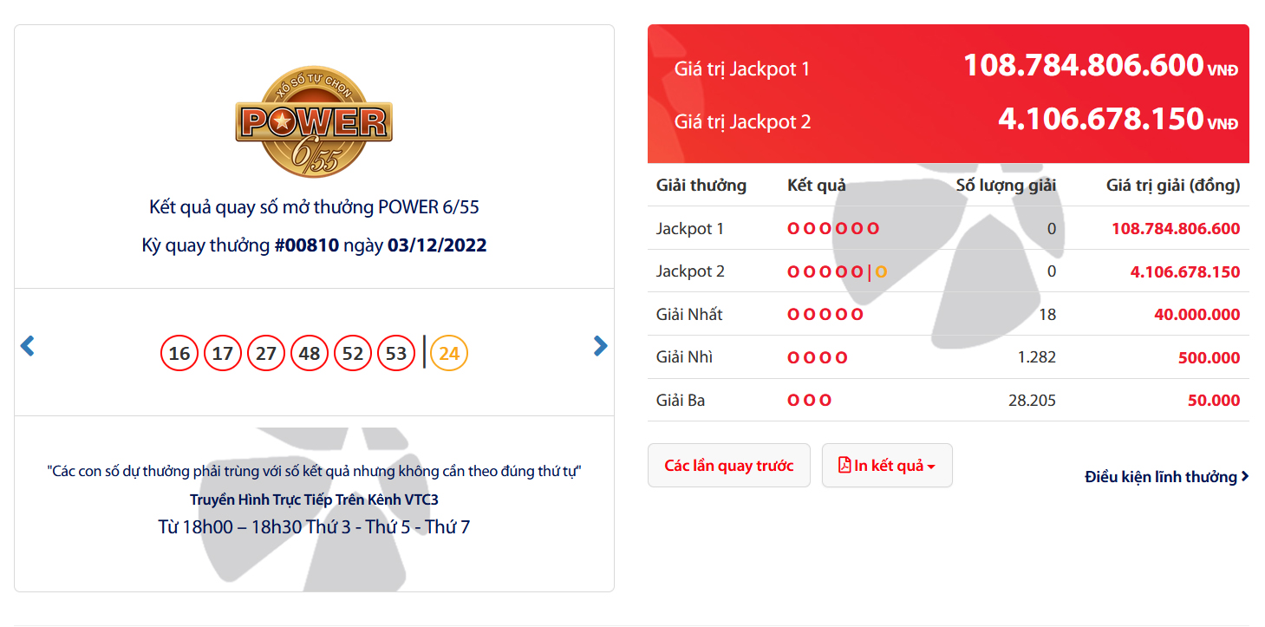Screen dimensions: 1265x627
Task: Select winning number ball 17
Action: pyautogui.click(x=223, y=353)
